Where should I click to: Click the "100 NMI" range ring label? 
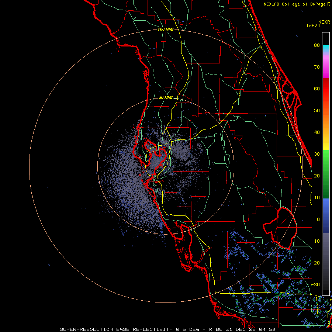(166, 29)
